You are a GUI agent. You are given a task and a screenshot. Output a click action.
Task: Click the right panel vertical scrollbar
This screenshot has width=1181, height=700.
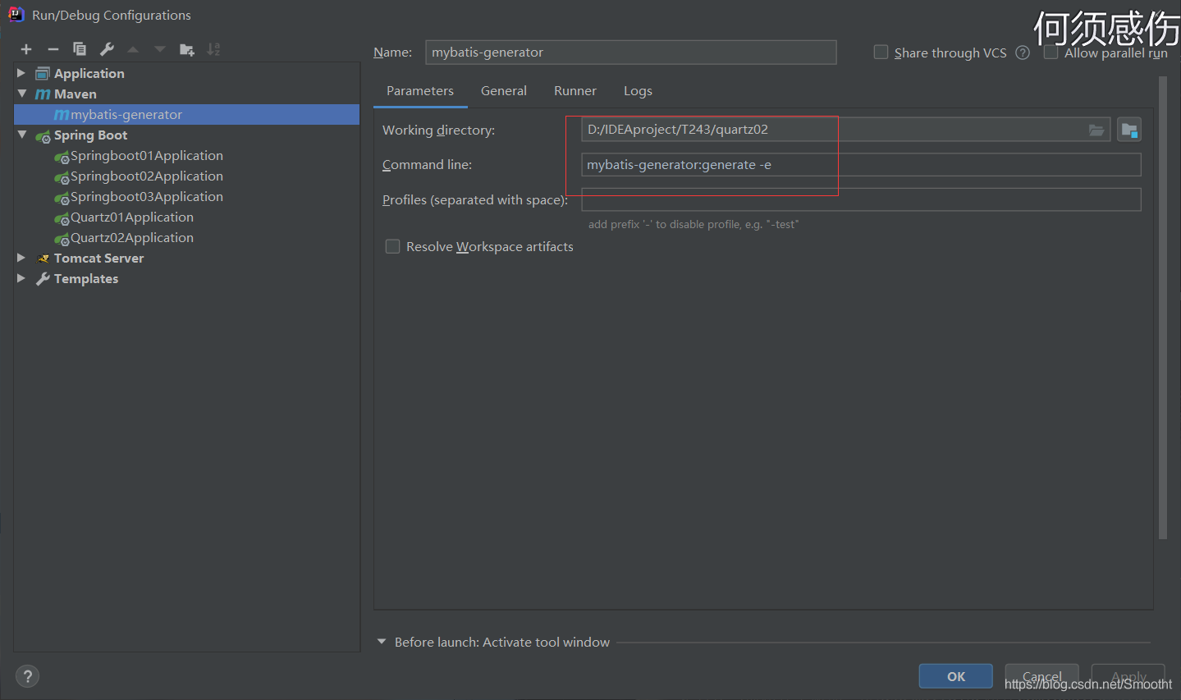coord(1162,308)
